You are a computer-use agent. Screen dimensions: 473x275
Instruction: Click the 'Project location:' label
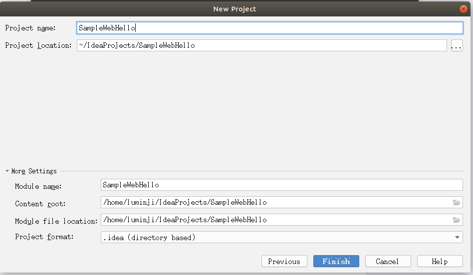[38, 45]
